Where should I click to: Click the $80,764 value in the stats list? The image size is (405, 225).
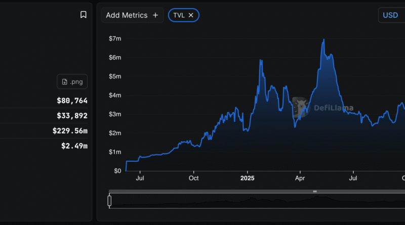tap(72, 101)
